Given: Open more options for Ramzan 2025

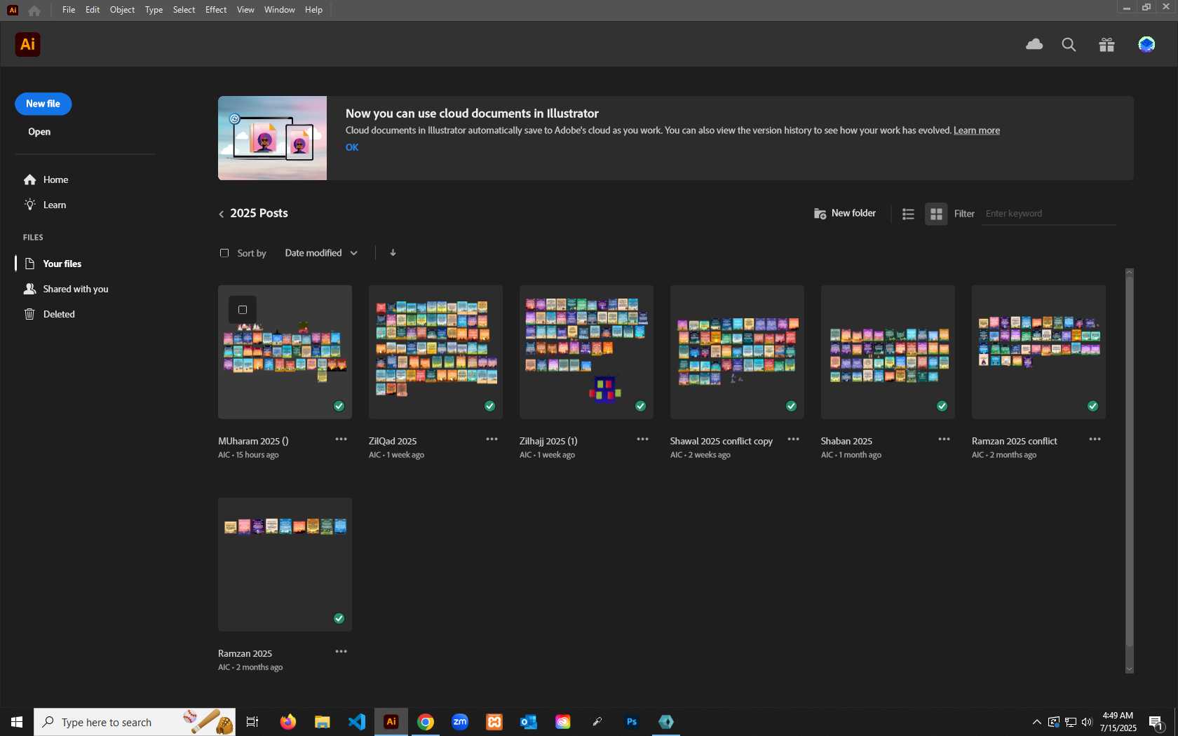Looking at the screenshot, I should (x=341, y=652).
